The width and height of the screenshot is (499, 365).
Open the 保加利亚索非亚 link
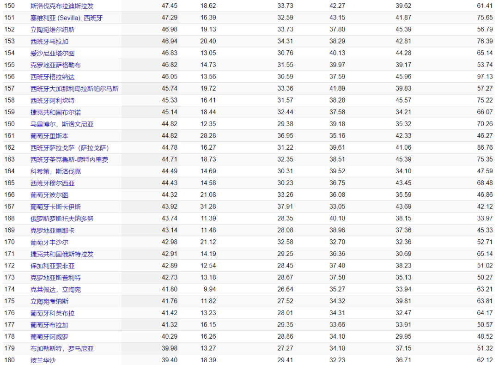tap(53, 266)
